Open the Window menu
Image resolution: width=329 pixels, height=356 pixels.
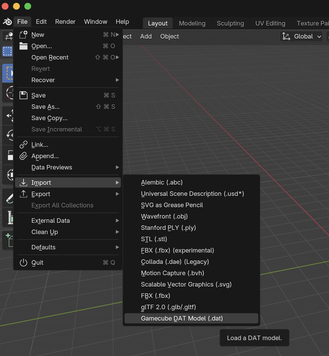pos(96,22)
